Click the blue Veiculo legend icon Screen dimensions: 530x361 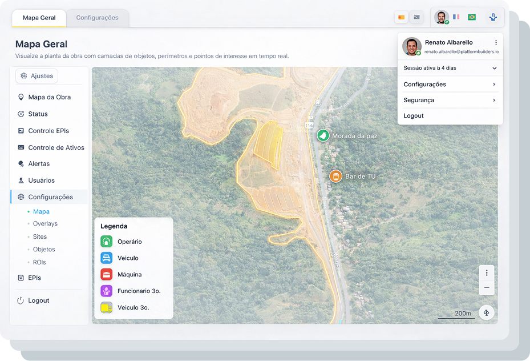107,258
